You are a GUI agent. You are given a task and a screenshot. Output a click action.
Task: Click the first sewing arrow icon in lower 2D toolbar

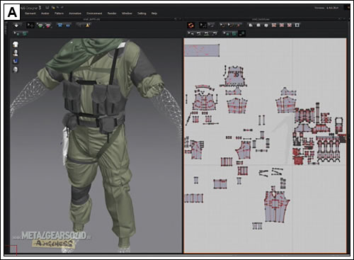pyautogui.click(x=191, y=33)
